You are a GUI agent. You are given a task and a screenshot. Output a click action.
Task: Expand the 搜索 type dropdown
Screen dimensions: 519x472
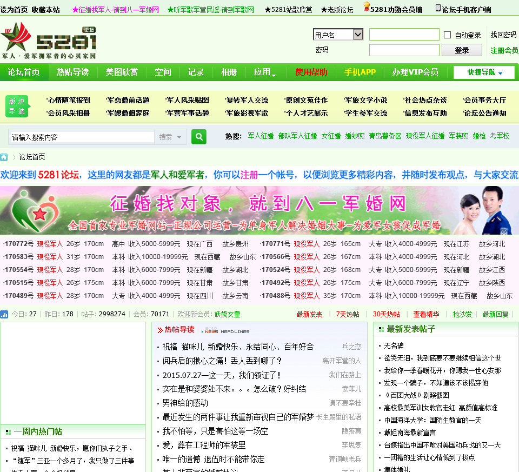point(170,137)
